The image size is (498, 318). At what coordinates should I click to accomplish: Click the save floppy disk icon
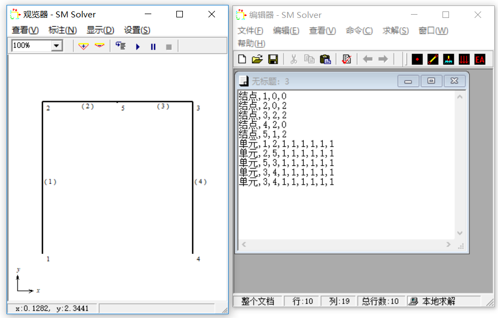pyautogui.click(x=273, y=59)
